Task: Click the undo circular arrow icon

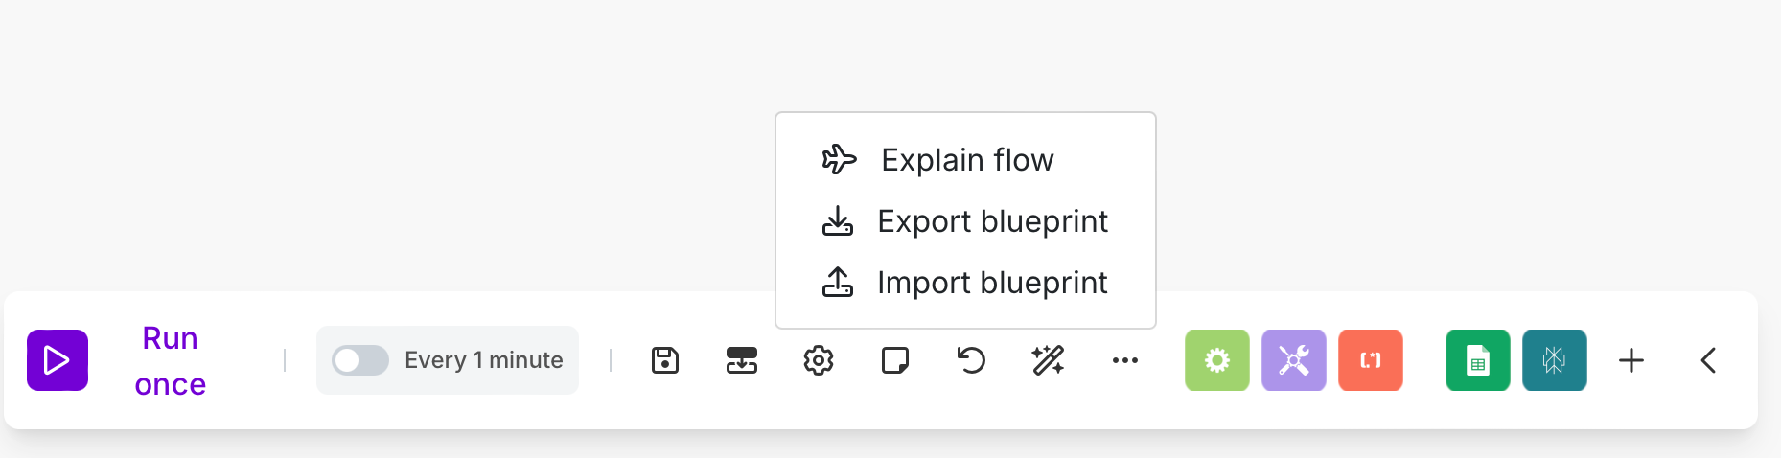Action: 972,360
